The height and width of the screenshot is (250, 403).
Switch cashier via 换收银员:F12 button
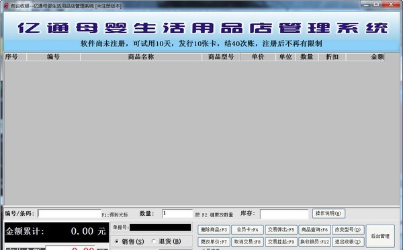click(314, 242)
